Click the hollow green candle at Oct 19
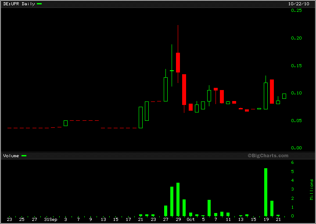 coord(266,96)
